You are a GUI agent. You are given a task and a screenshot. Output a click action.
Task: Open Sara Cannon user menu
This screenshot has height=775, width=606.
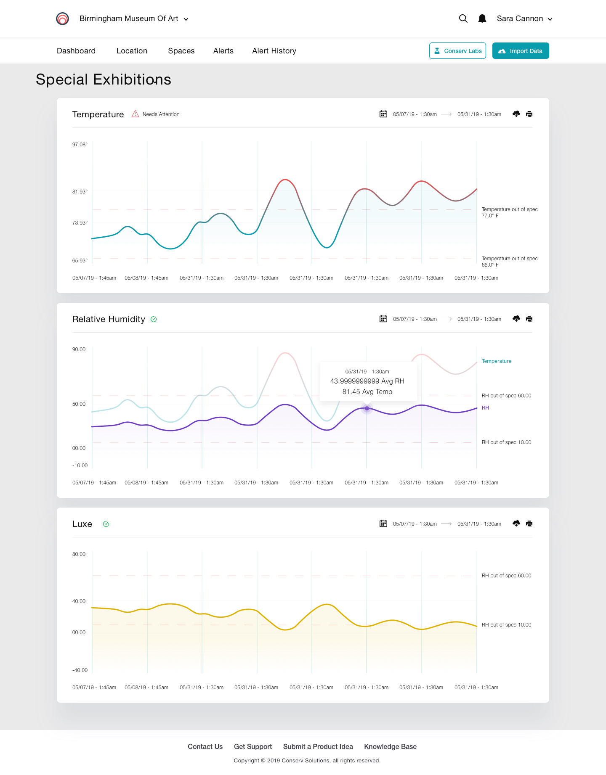(524, 19)
